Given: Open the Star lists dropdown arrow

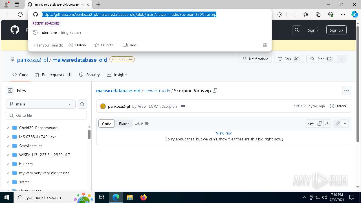Looking at the screenshot, I should tap(342, 59).
